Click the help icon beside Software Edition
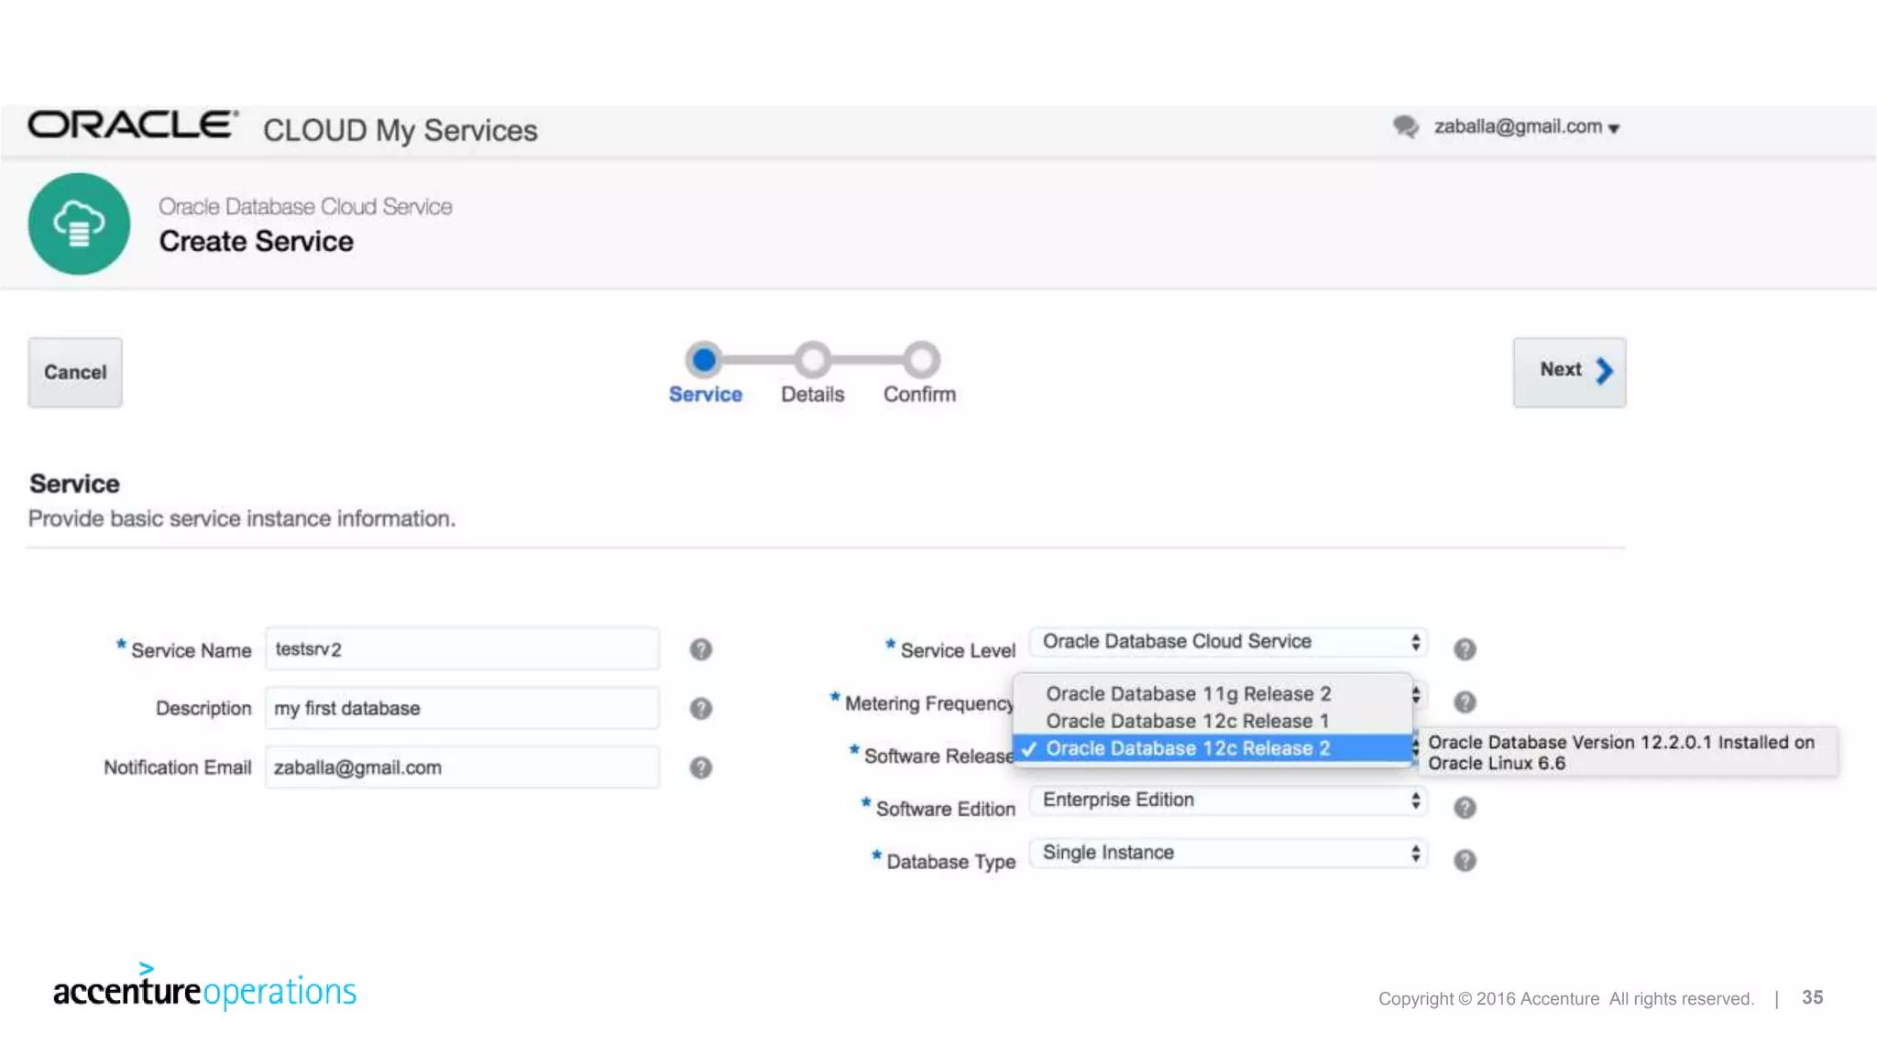Viewport: 1877px width, 1055px height. [x=1465, y=808]
